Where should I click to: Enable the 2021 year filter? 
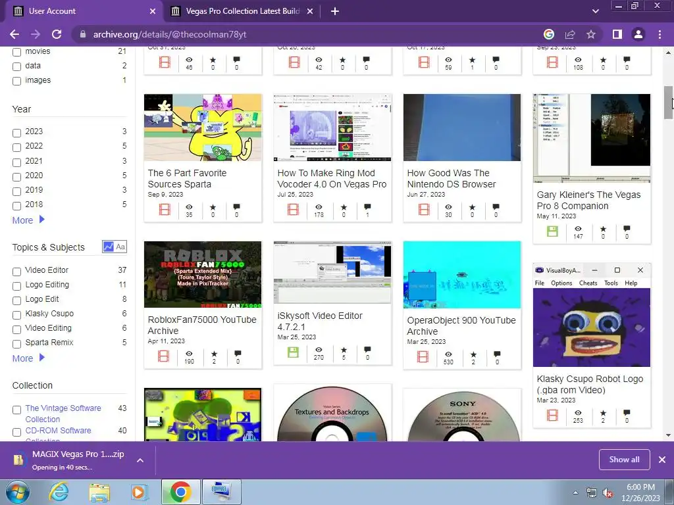16,162
